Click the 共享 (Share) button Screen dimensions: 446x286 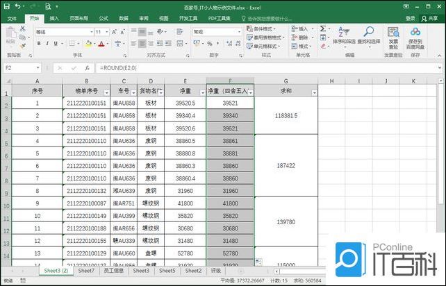[430, 19]
